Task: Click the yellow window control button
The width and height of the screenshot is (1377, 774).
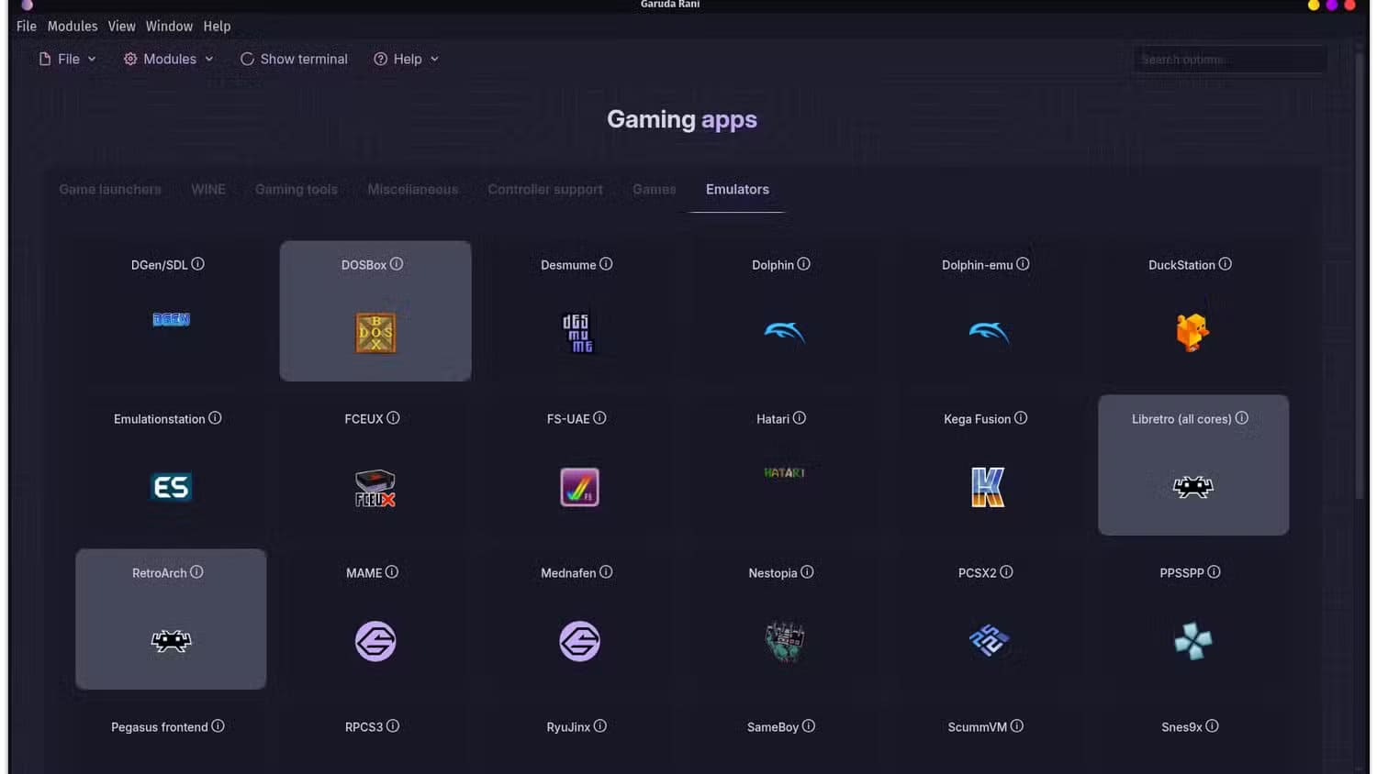Action: pos(1314,5)
